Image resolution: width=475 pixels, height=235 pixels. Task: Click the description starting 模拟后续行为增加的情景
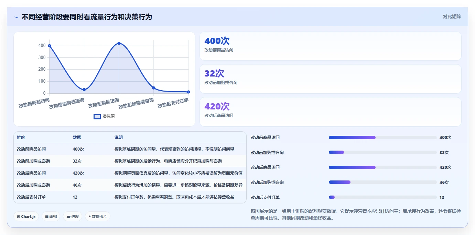(179, 185)
